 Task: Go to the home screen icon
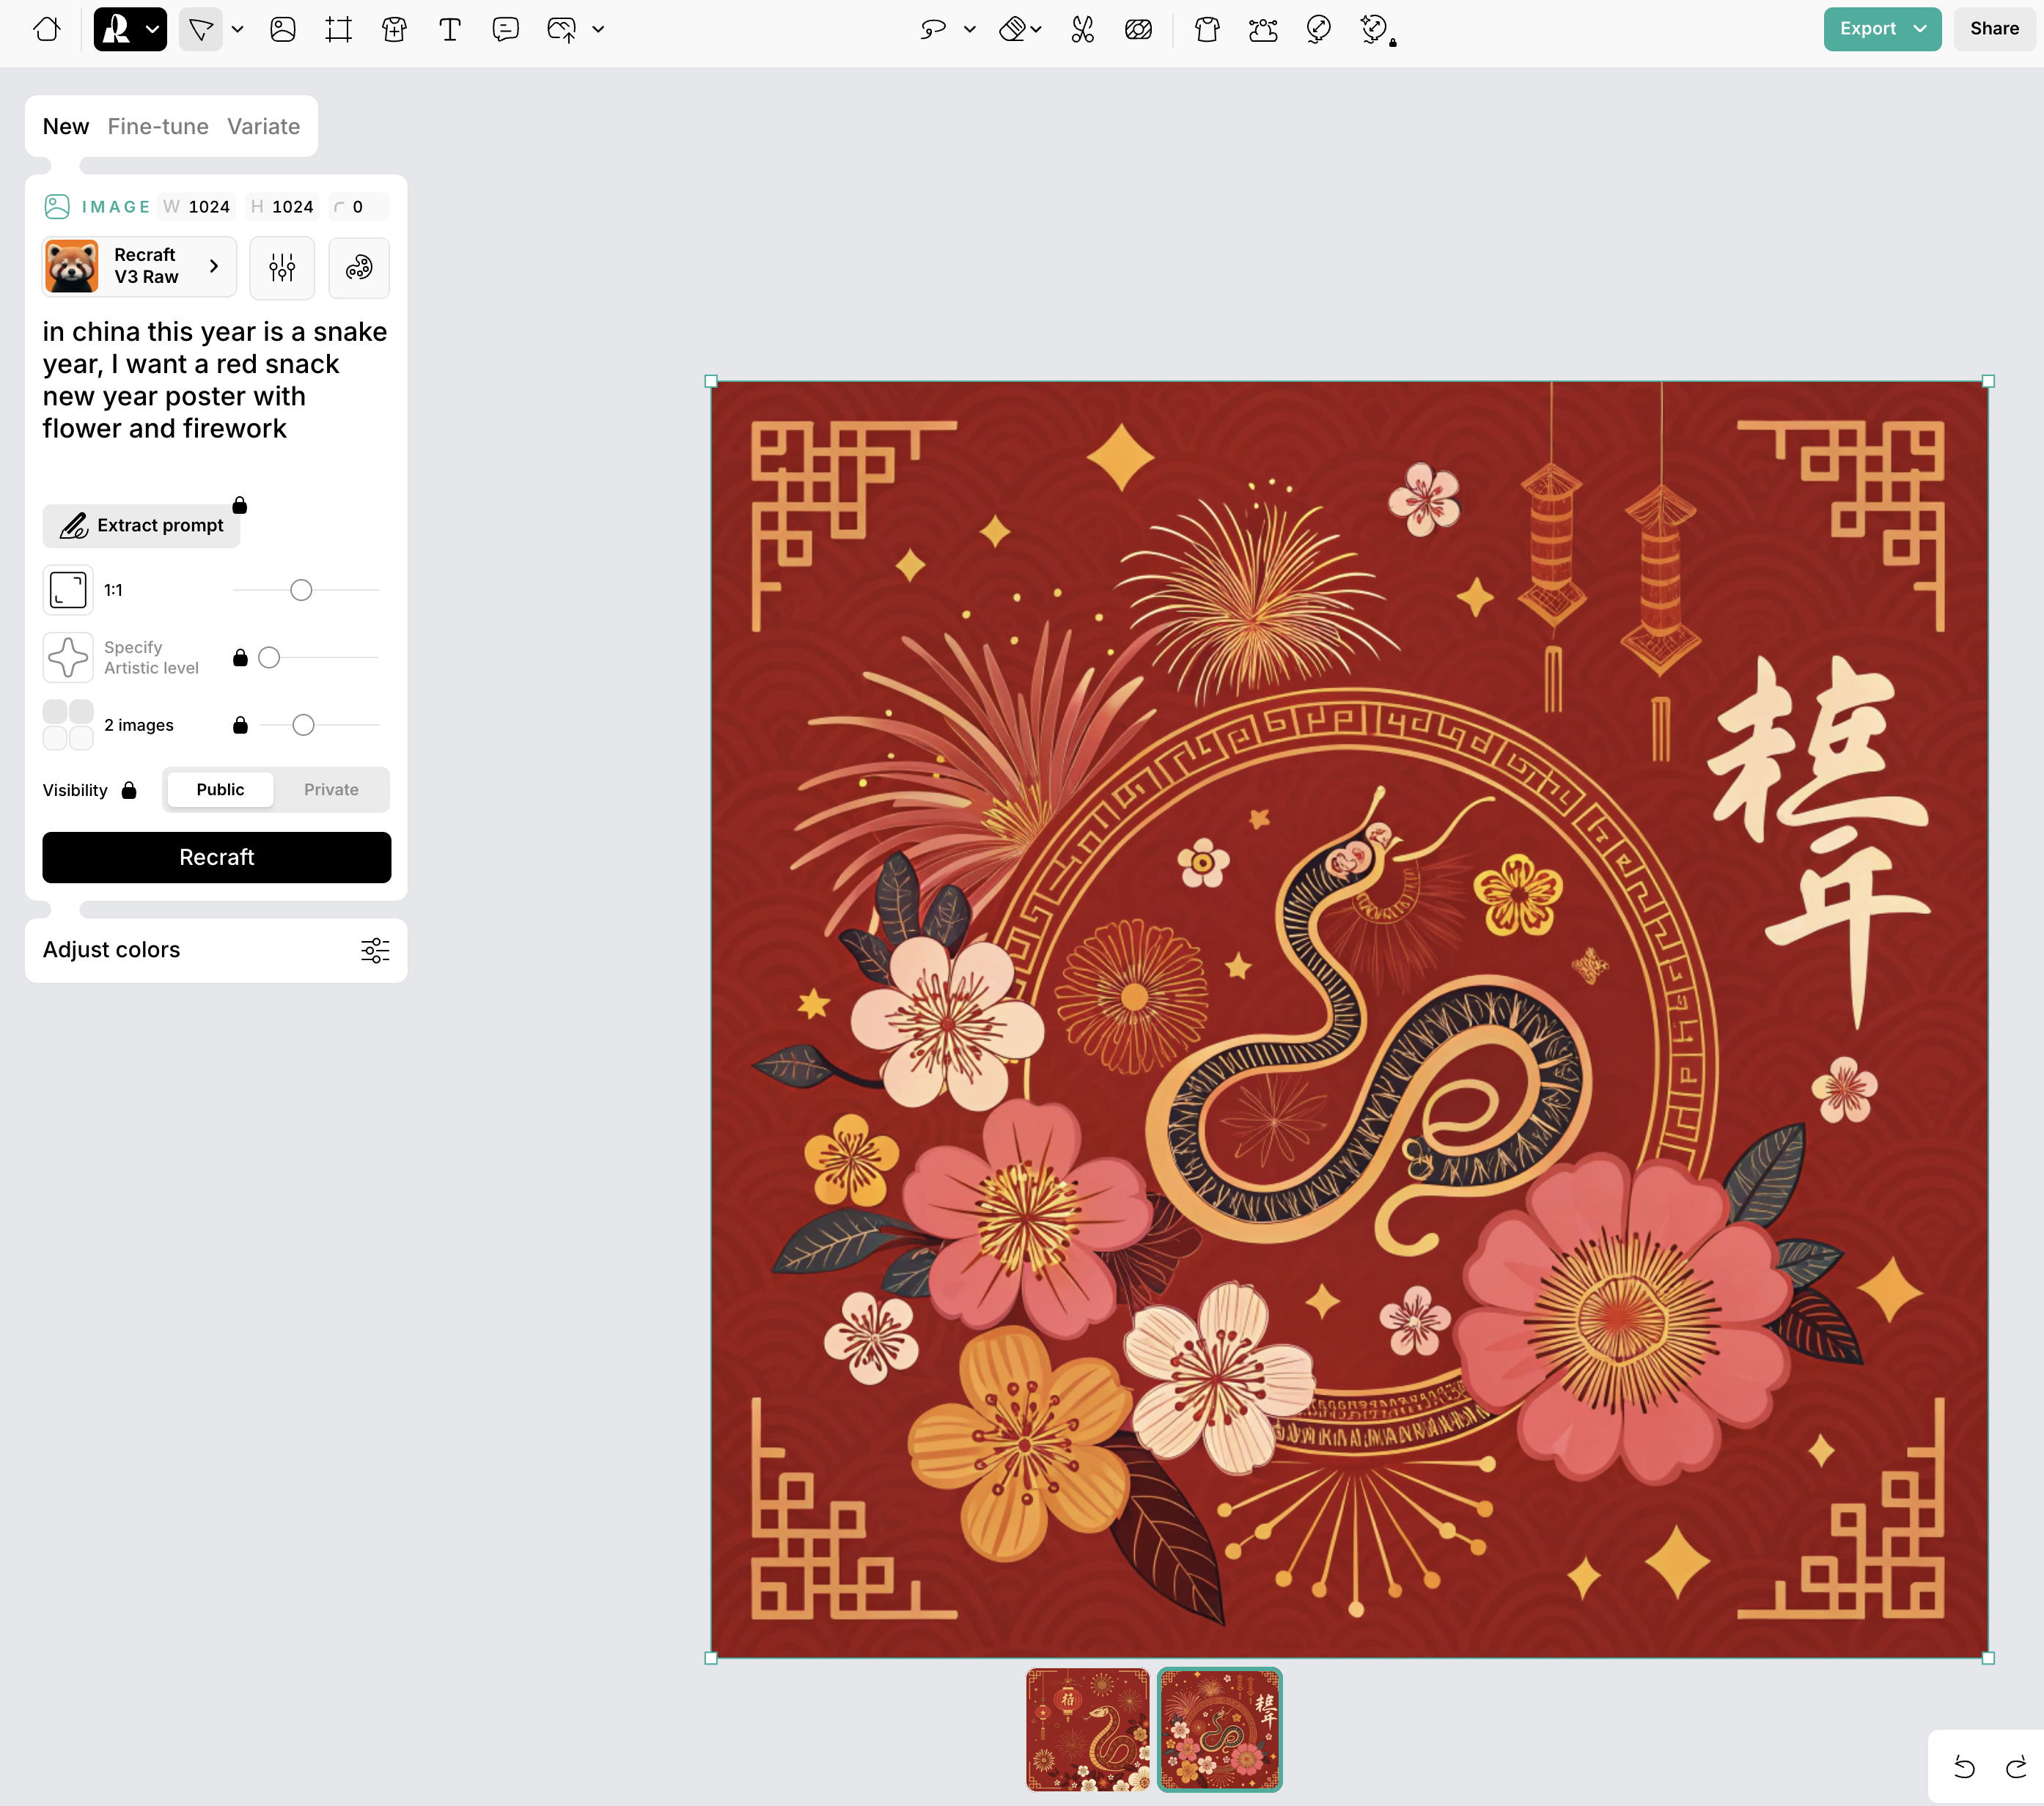[x=47, y=29]
